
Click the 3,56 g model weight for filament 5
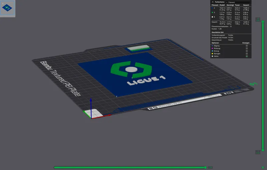pos(222,14)
